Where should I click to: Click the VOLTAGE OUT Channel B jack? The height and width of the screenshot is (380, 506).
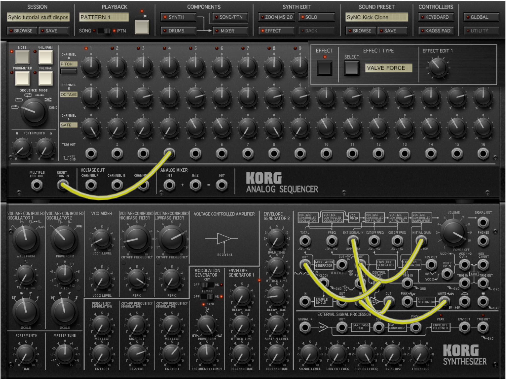click(117, 185)
